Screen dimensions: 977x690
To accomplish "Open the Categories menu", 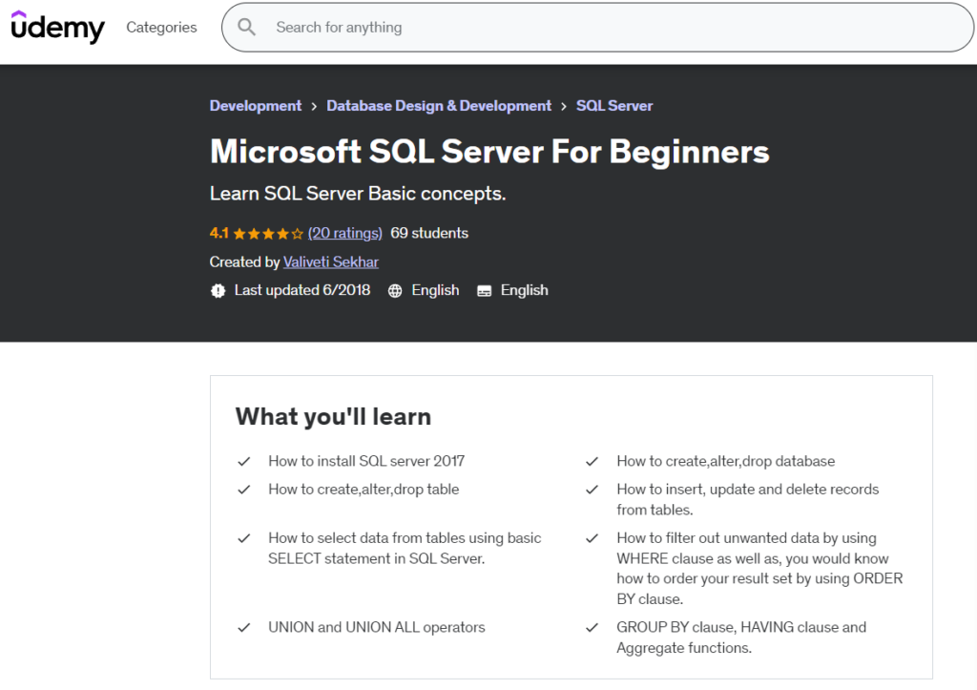I will [x=160, y=28].
